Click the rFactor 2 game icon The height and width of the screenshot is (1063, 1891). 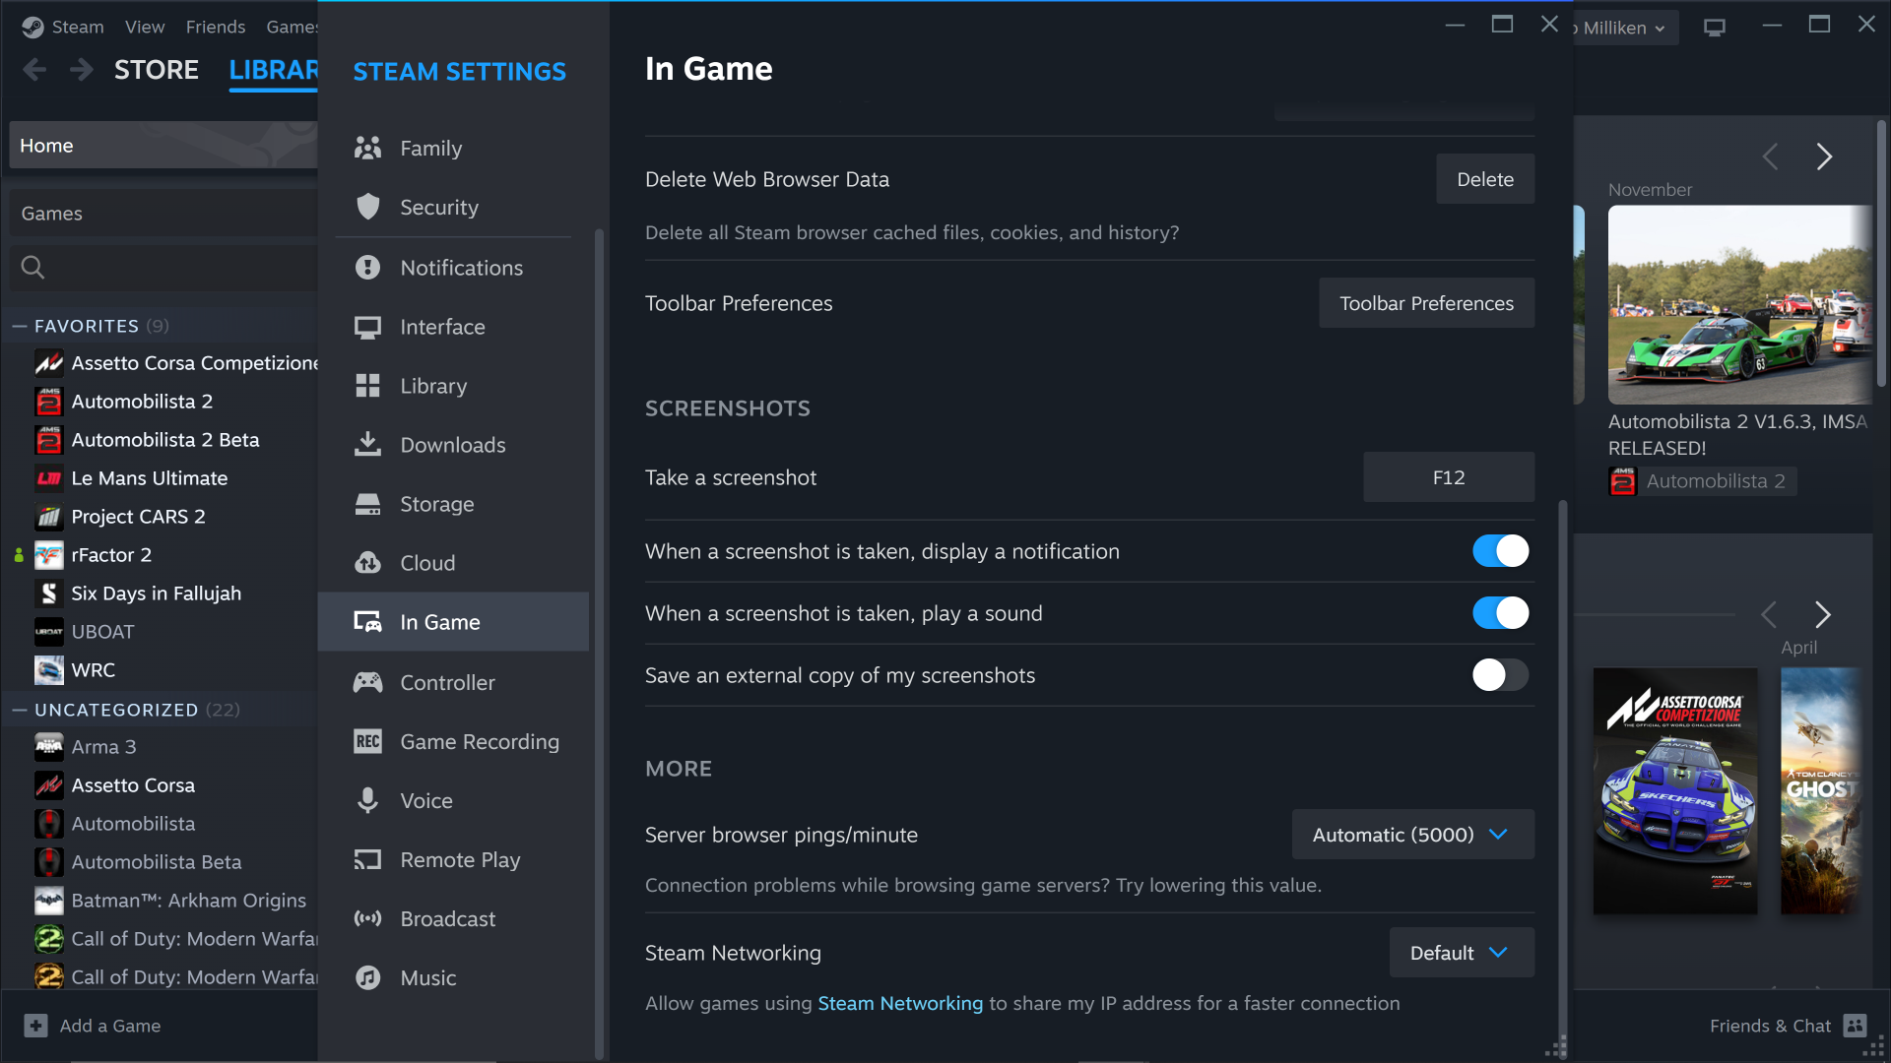[x=48, y=555]
